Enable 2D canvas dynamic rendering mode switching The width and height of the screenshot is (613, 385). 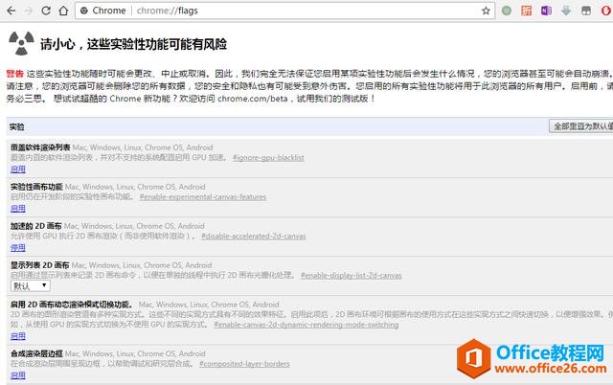point(18,336)
